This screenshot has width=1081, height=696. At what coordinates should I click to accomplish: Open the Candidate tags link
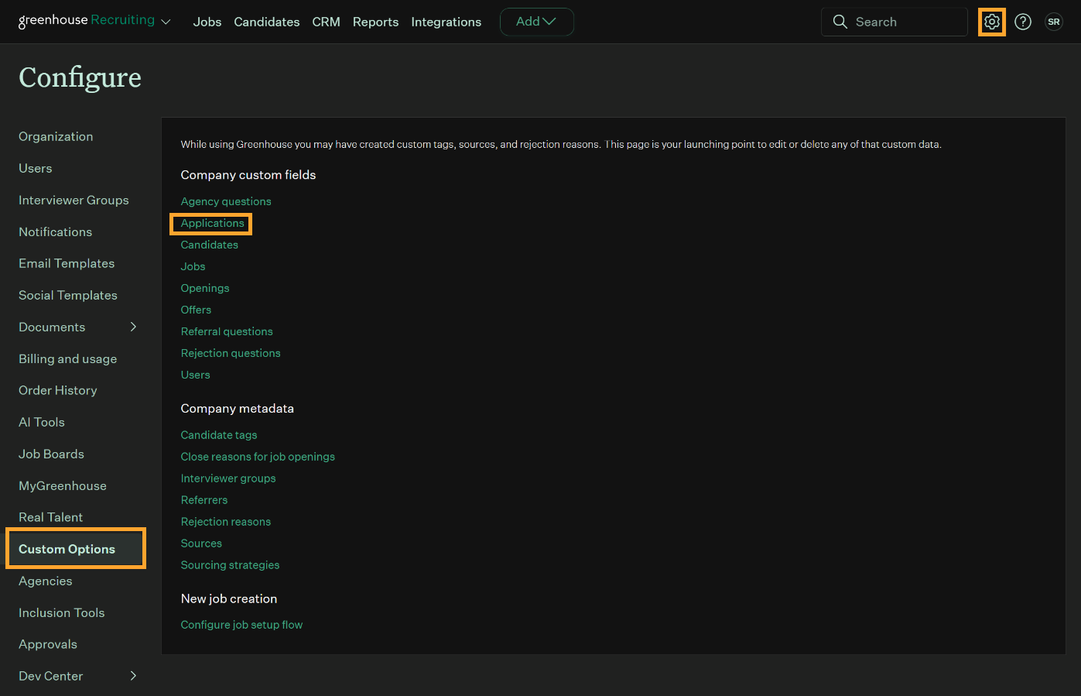click(219, 435)
